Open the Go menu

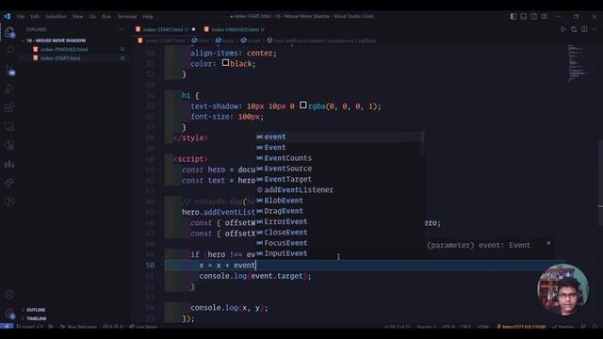coord(92,17)
